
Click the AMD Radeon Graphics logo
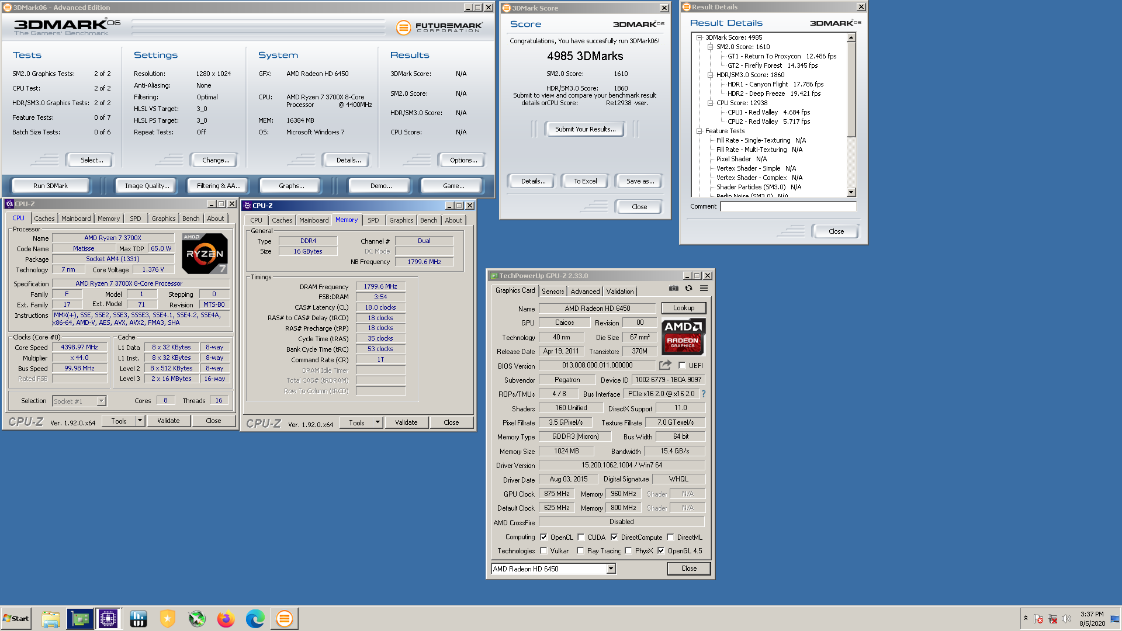tap(683, 337)
